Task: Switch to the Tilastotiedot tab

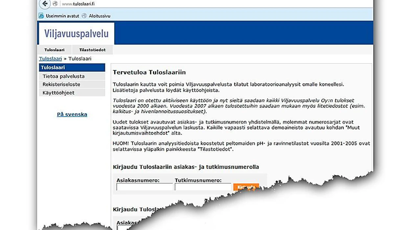Action: click(x=92, y=50)
